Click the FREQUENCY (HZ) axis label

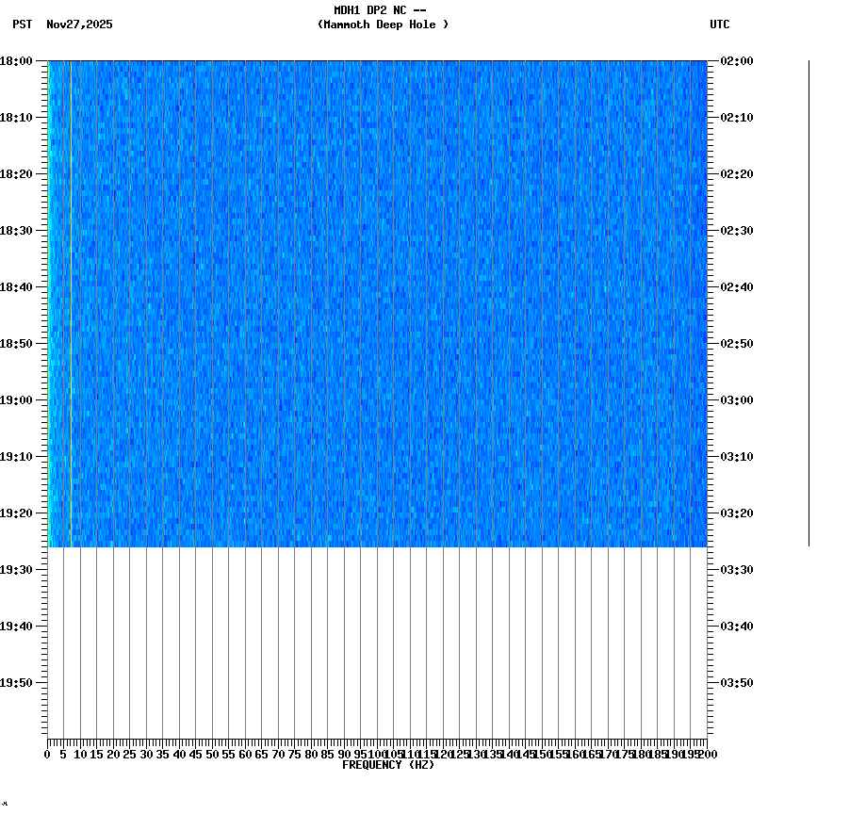(x=390, y=763)
